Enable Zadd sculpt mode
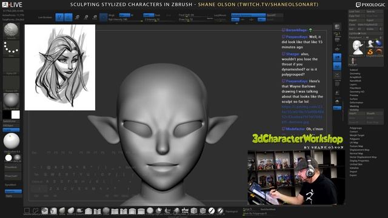This screenshot has height=218, width=388. pos(149,15)
